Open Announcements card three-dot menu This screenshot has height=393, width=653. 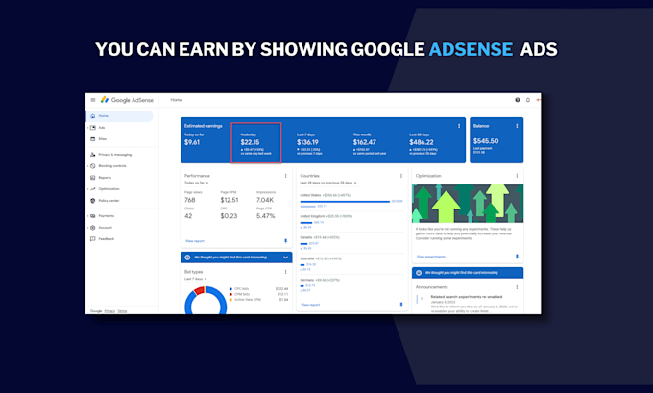517,287
